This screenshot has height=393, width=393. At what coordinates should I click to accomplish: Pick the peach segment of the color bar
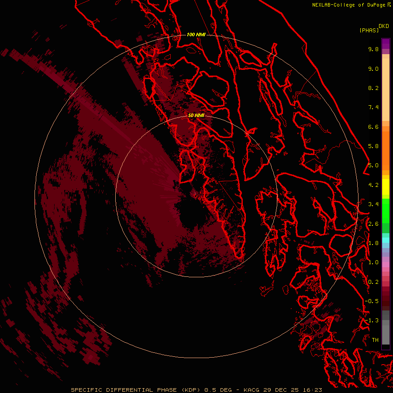pyautogui.click(x=386, y=90)
